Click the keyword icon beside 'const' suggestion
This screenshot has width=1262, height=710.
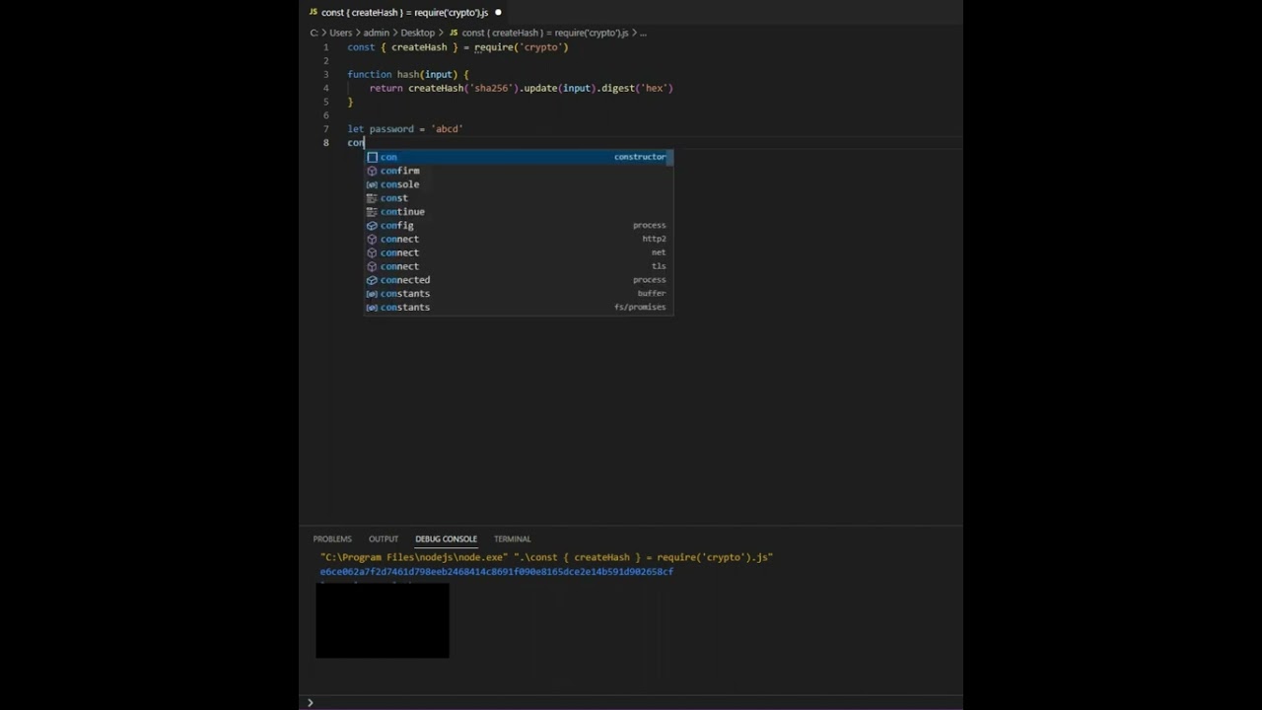pyautogui.click(x=372, y=198)
